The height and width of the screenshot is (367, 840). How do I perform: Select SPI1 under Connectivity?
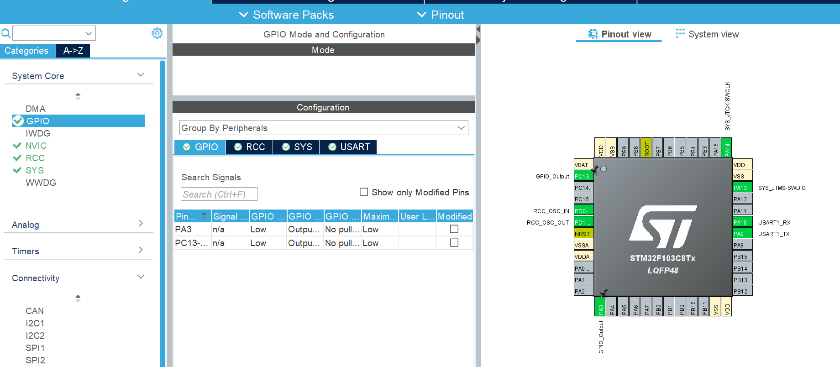[36, 348]
